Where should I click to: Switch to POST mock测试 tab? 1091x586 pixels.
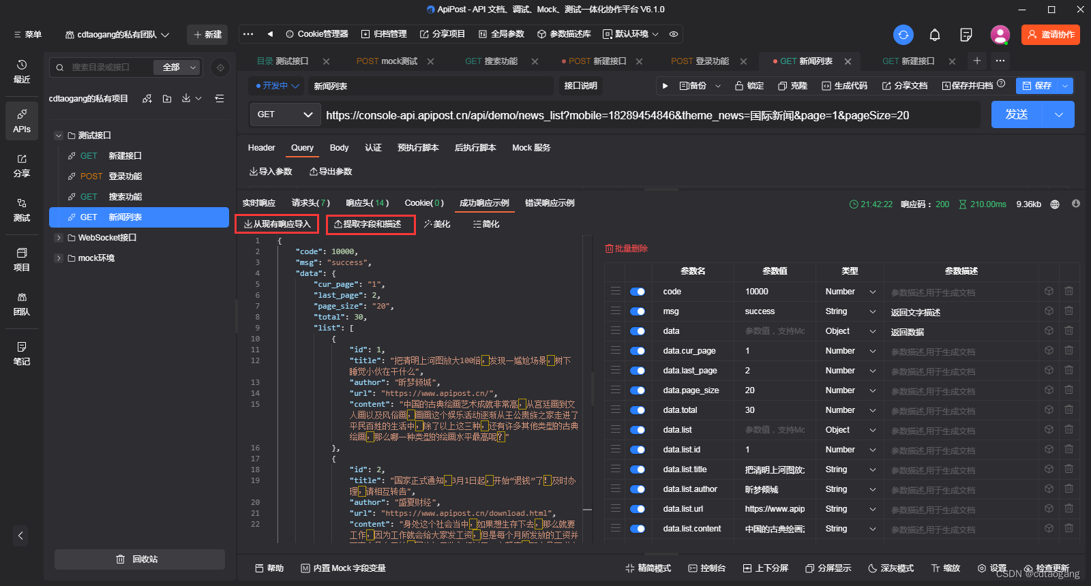pyautogui.click(x=387, y=61)
